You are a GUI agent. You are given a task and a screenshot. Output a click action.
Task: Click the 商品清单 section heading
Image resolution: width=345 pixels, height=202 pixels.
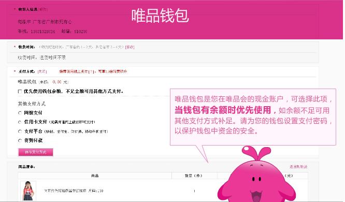coord(26,167)
